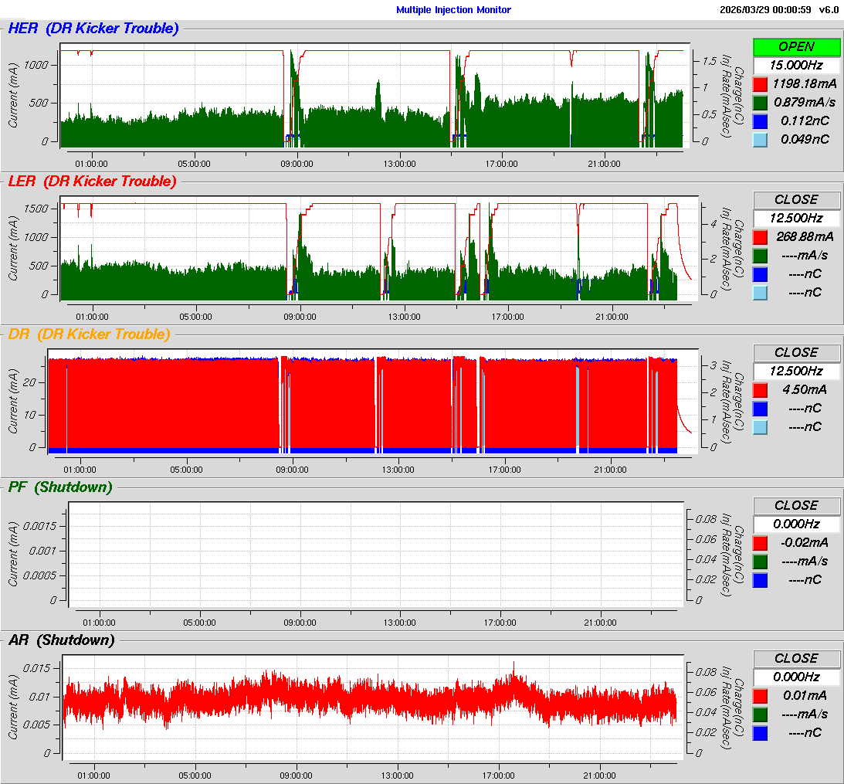Image resolution: width=844 pixels, height=784 pixels.
Task: Click the HER dark green injection rate swatch
Action: [761, 103]
